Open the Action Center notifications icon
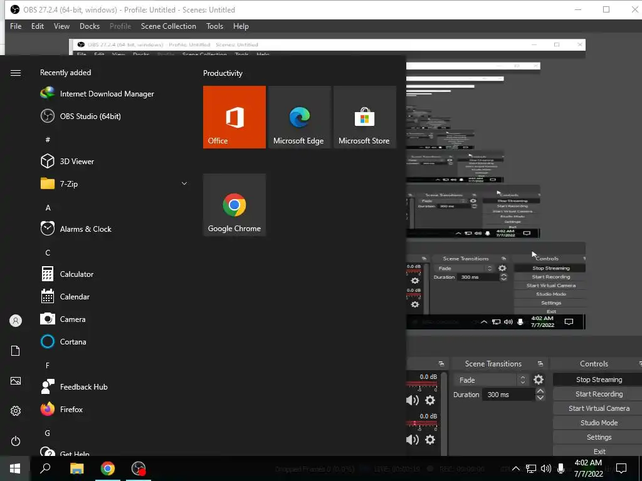642x481 pixels. pyautogui.click(x=621, y=468)
